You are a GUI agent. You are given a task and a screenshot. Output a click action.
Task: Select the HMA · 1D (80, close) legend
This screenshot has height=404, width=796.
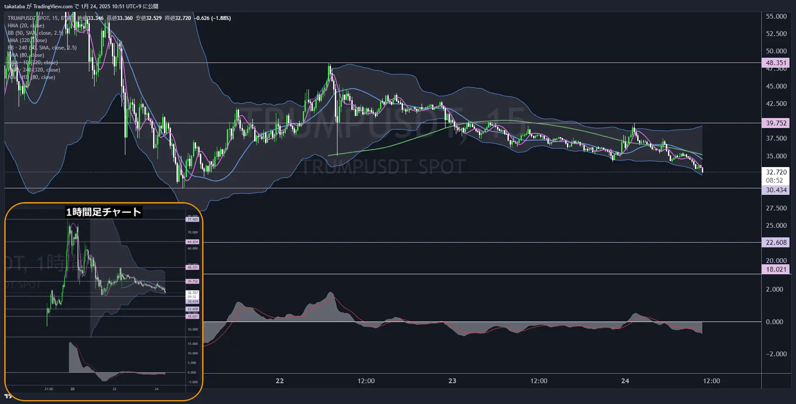(x=31, y=77)
